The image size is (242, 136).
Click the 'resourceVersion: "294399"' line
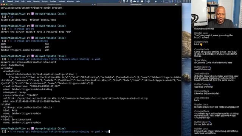pos(20,96)
